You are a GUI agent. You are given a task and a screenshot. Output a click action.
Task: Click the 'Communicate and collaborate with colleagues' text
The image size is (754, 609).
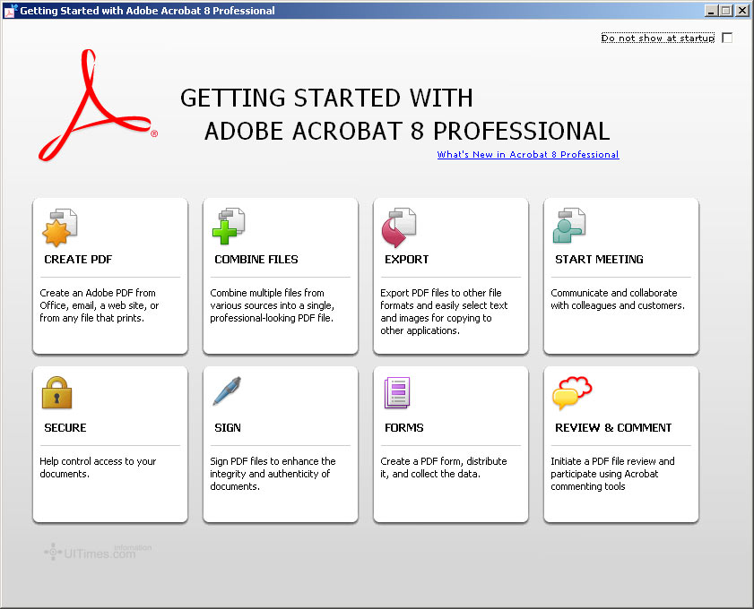coord(618,299)
